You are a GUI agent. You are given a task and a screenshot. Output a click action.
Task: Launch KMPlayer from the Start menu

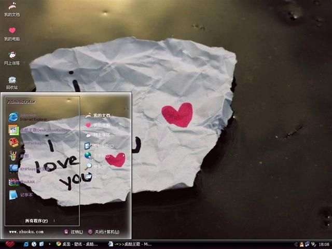tap(31, 169)
